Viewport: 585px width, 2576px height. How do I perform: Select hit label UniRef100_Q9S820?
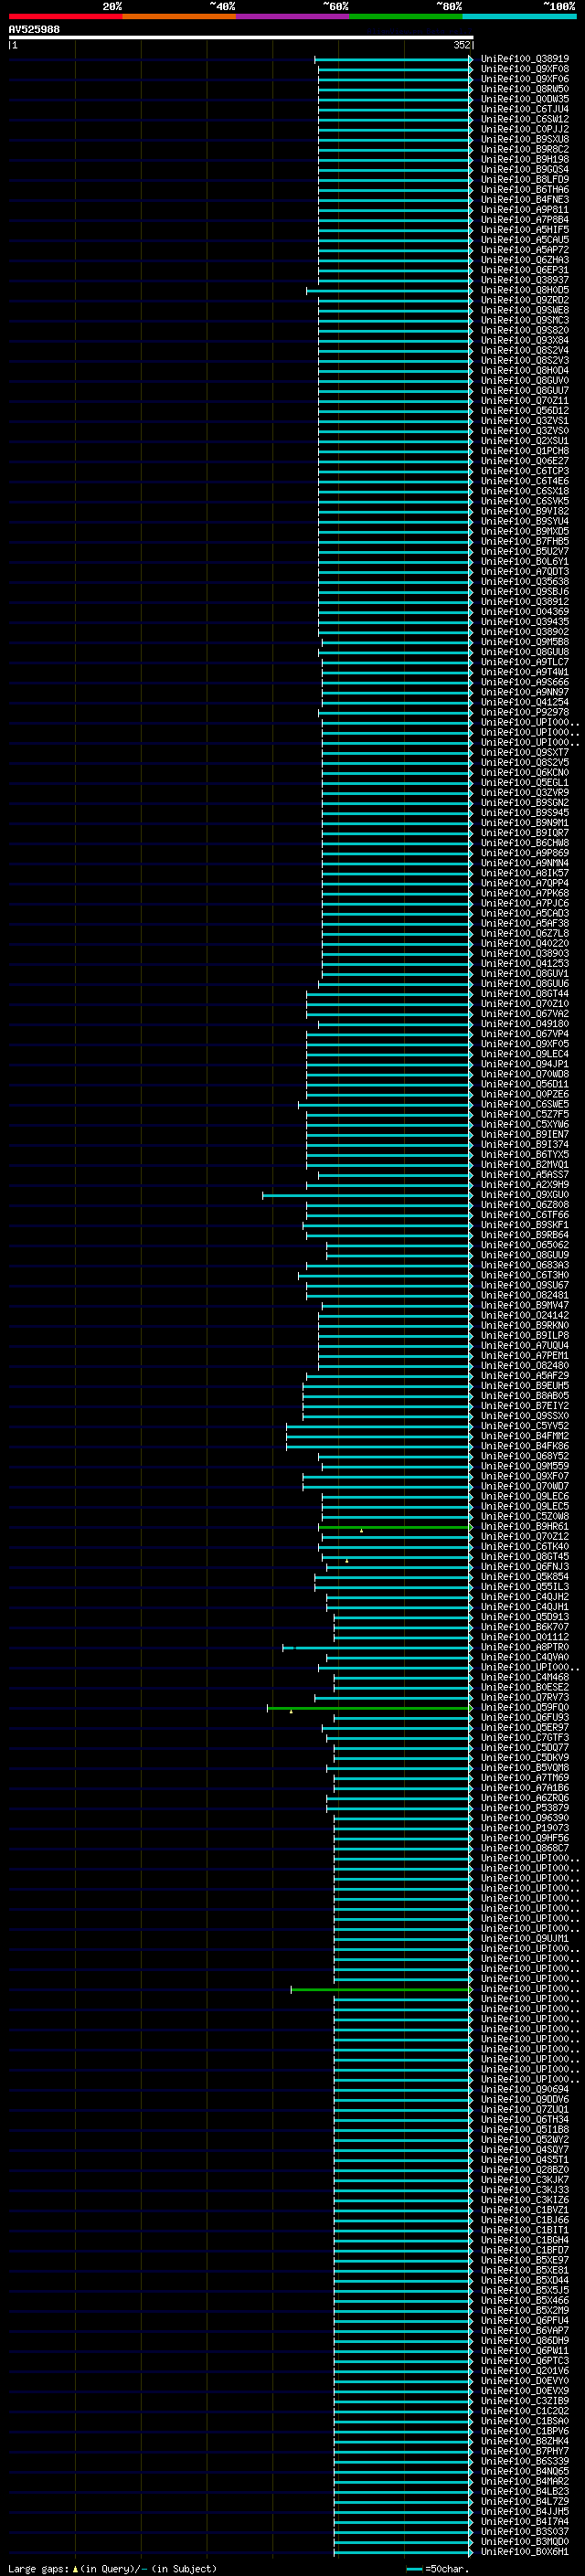(x=525, y=330)
